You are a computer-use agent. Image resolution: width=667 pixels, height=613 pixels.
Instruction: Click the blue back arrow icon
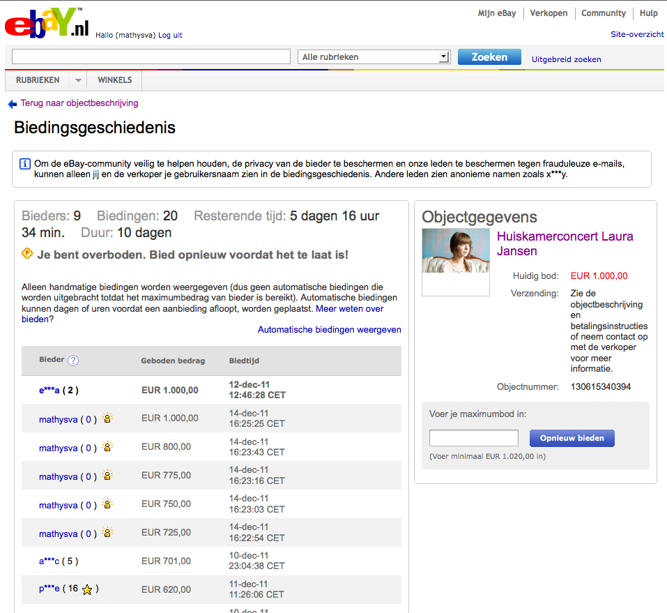coord(12,104)
